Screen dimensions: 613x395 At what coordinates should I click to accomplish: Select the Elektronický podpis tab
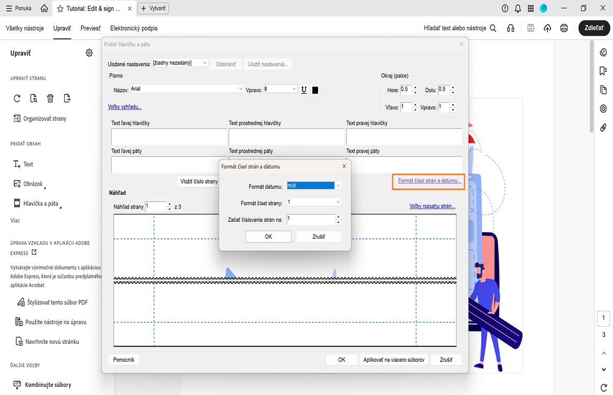pyautogui.click(x=133, y=28)
